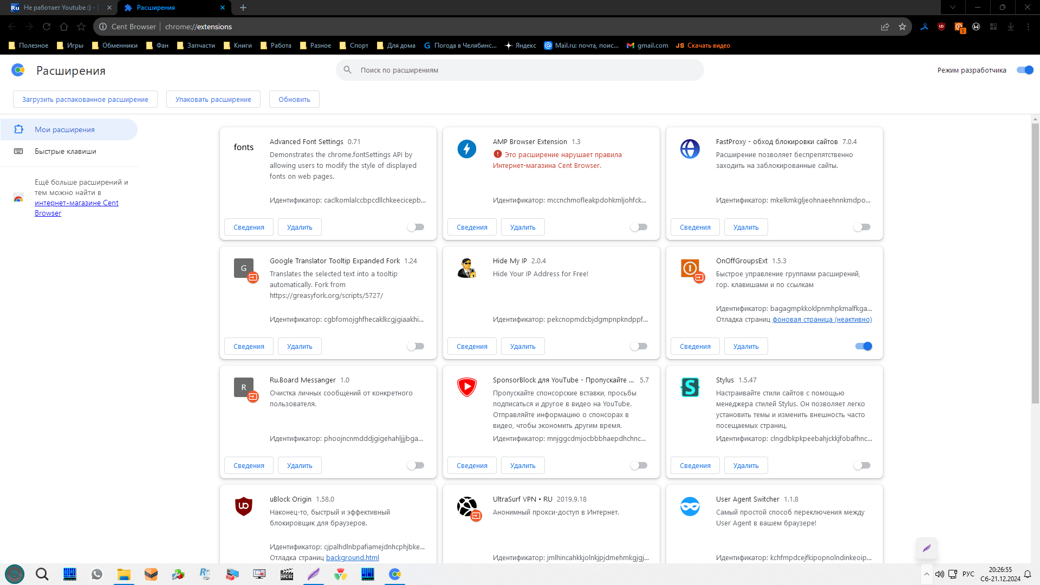Open the browser three-dot menu
Image resolution: width=1040 pixels, height=585 pixels.
click(1028, 27)
